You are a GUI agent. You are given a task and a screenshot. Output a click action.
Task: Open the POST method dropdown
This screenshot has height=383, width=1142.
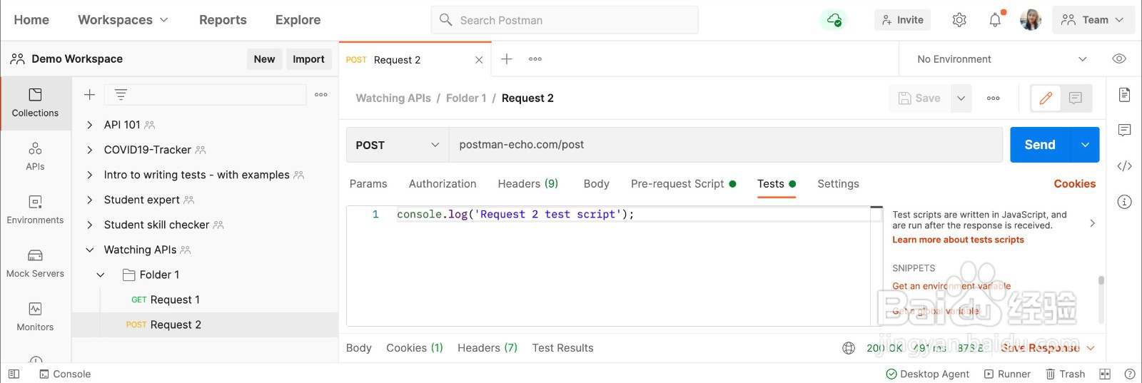398,145
